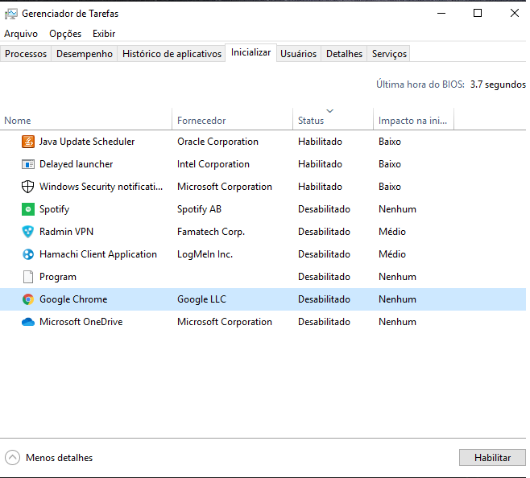Select the Spotify name text

55,209
